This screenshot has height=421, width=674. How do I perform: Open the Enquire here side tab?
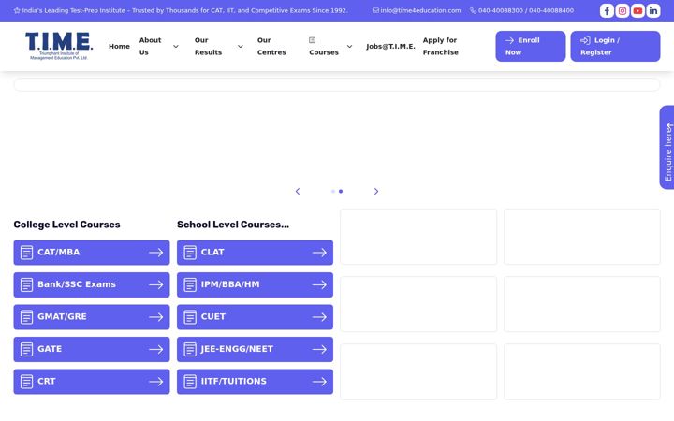667,147
